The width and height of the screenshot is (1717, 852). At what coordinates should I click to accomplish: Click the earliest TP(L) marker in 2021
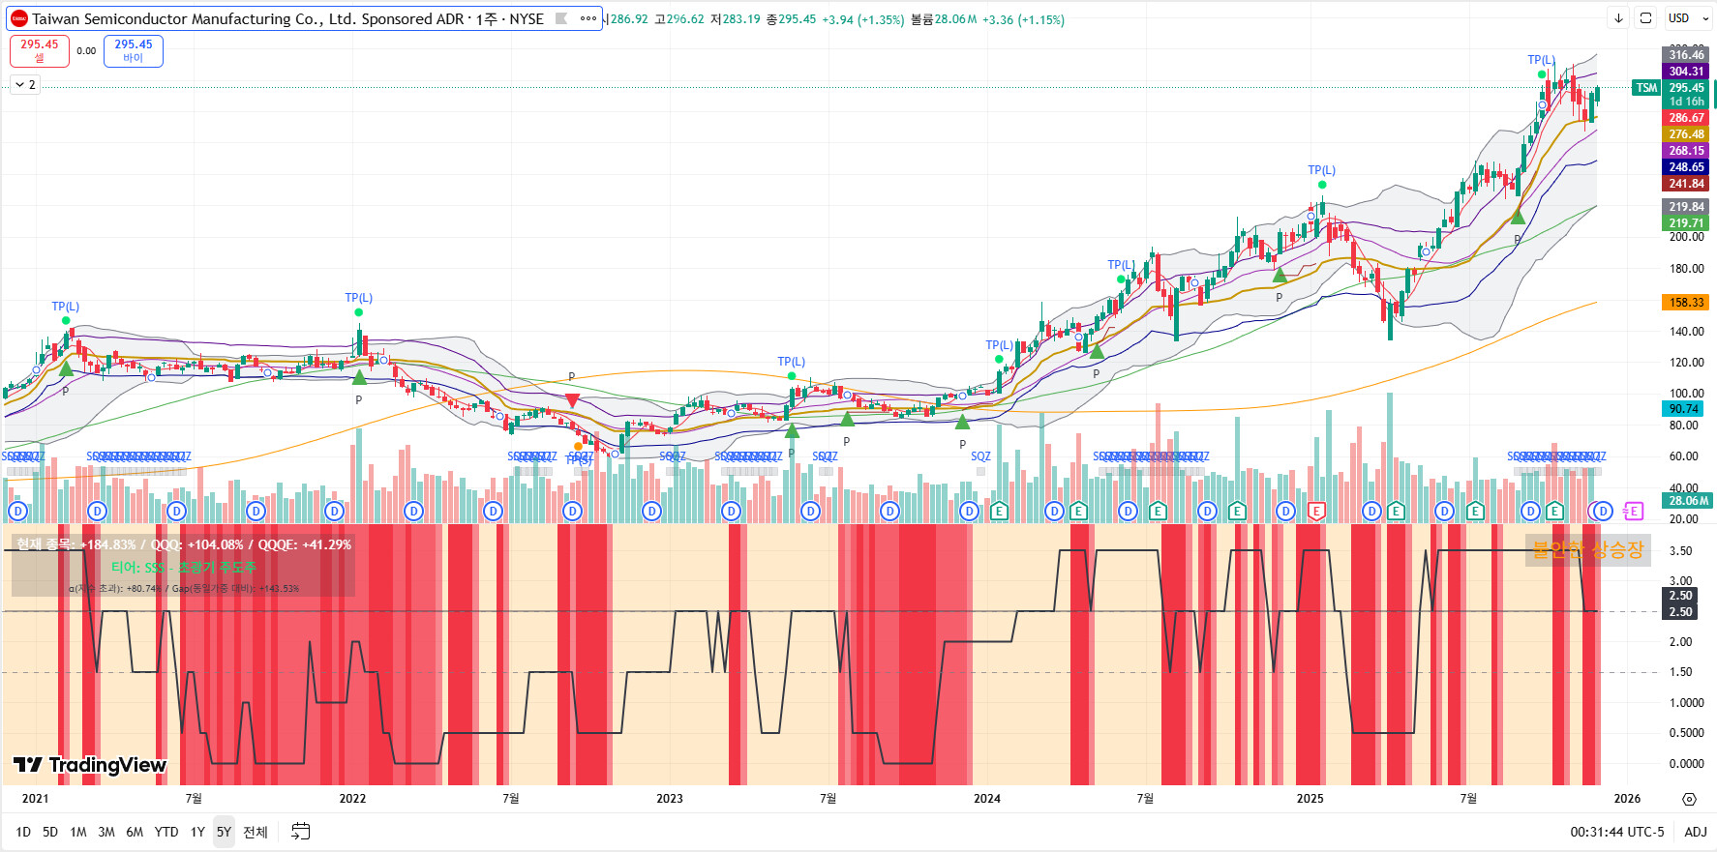[66, 307]
